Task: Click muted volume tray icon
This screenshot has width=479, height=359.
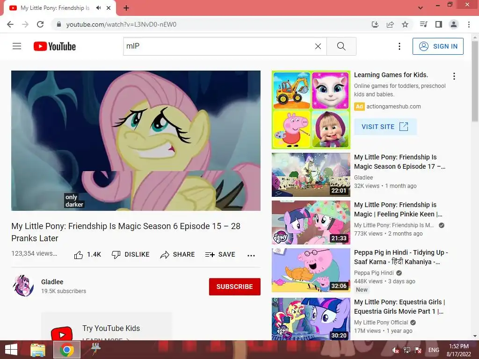Action: (396, 350)
